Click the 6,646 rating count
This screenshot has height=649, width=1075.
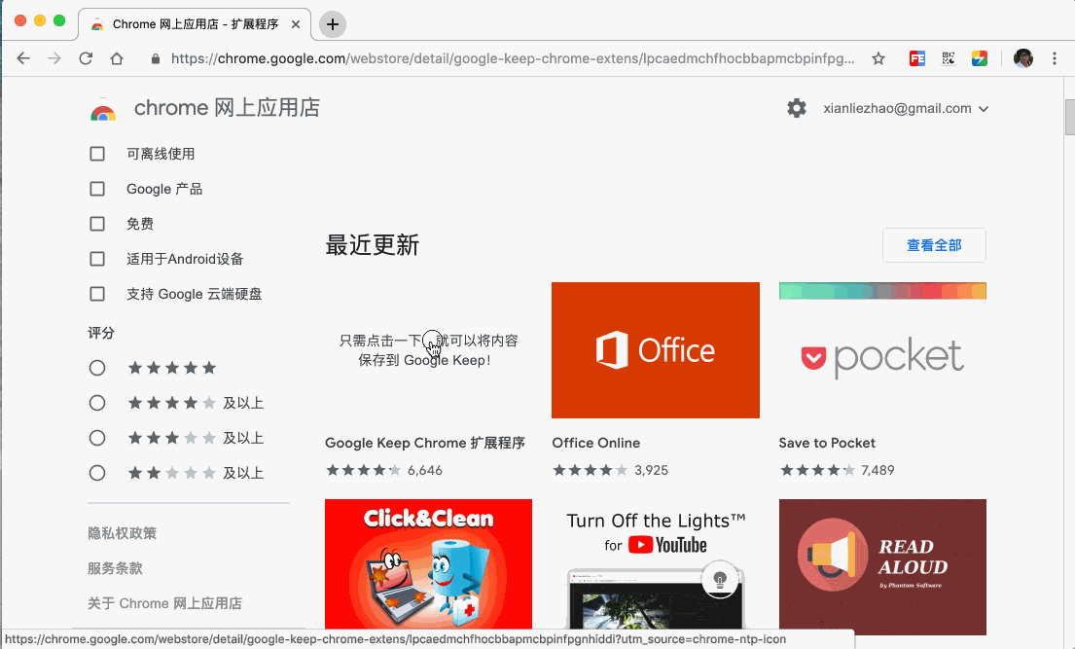tap(425, 470)
